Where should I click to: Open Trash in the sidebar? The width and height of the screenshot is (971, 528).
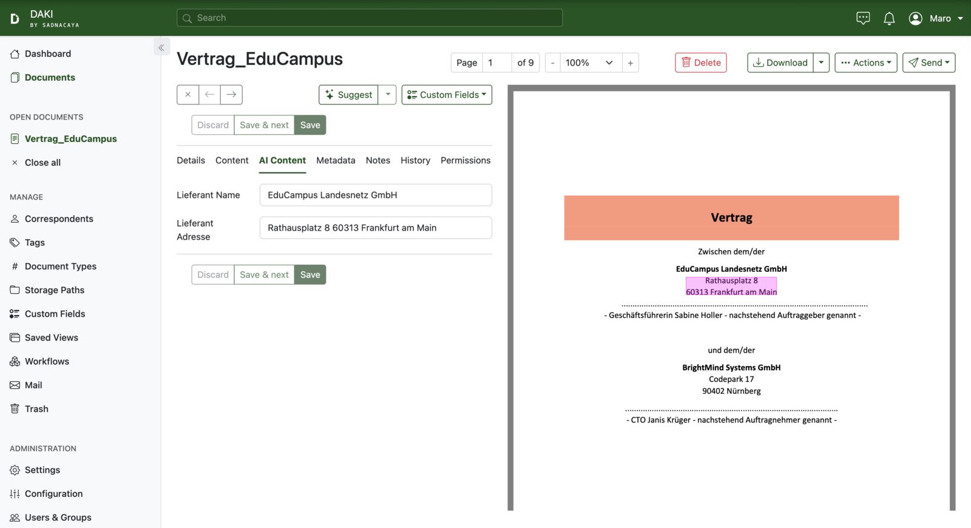36,409
